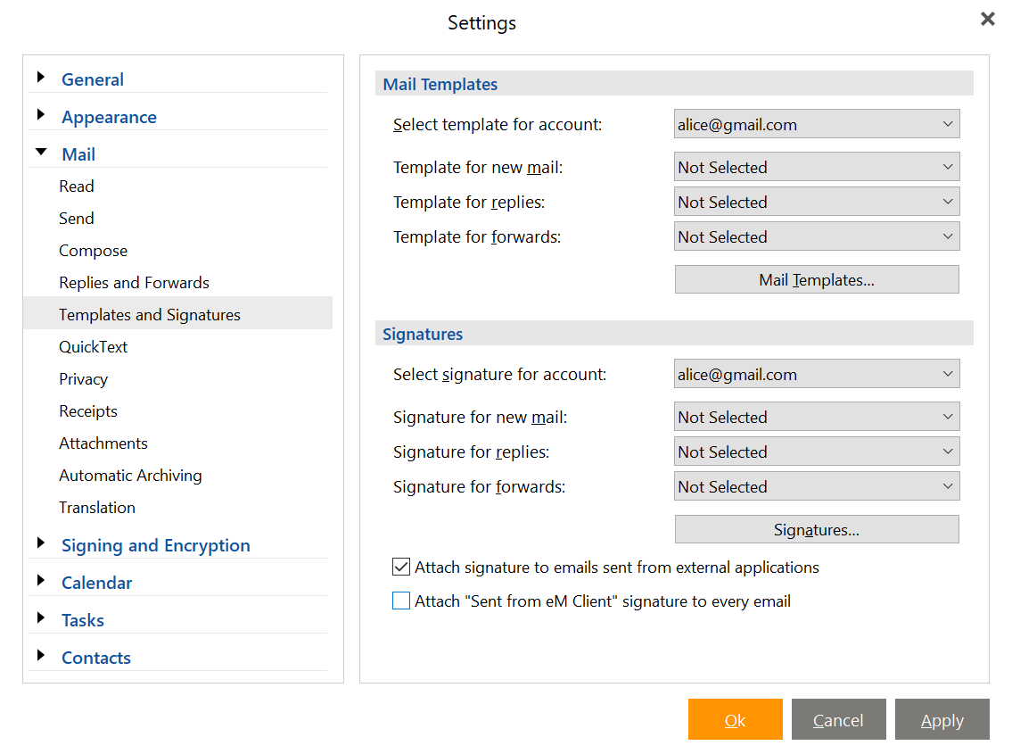Select the Mail category heading
Screen dimensions: 1012x754
click(78, 154)
